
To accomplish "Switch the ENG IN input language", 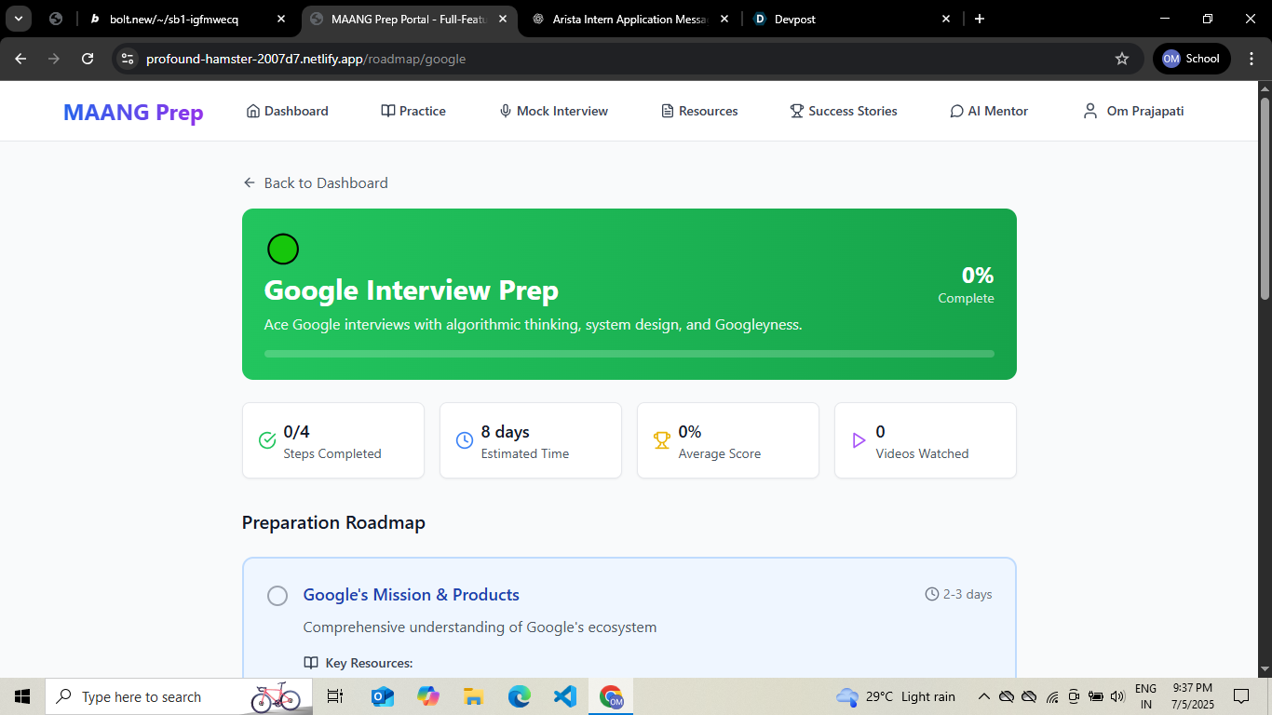I will coord(1145,696).
